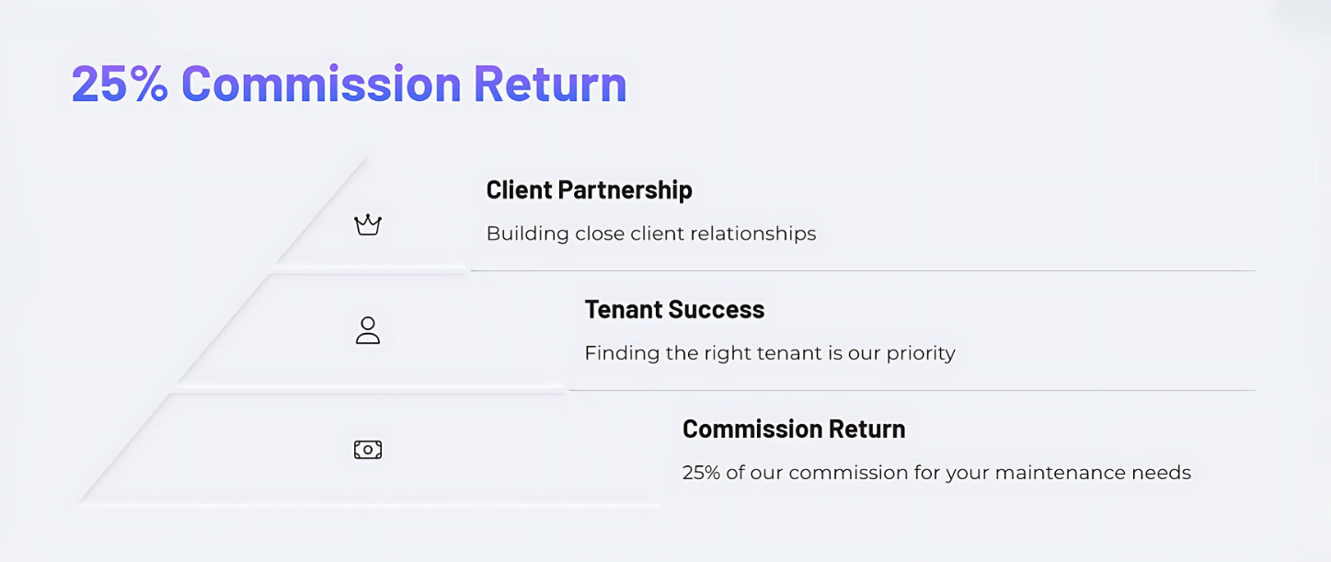Click "25%" in the purple slide title
The image size is (1331, 562).
coord(120,84)
